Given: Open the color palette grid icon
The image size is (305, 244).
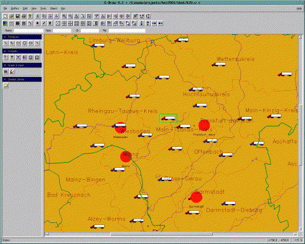Looking at the screenshot, I should [x=5, y=24].
